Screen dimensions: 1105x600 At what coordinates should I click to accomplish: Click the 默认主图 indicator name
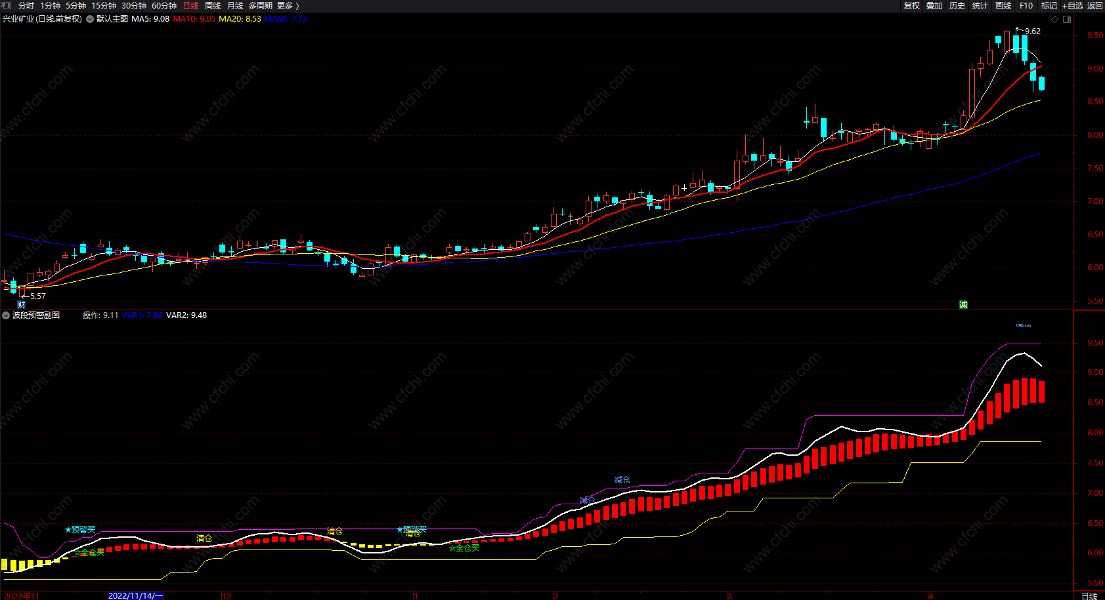(x=112, y=19)
